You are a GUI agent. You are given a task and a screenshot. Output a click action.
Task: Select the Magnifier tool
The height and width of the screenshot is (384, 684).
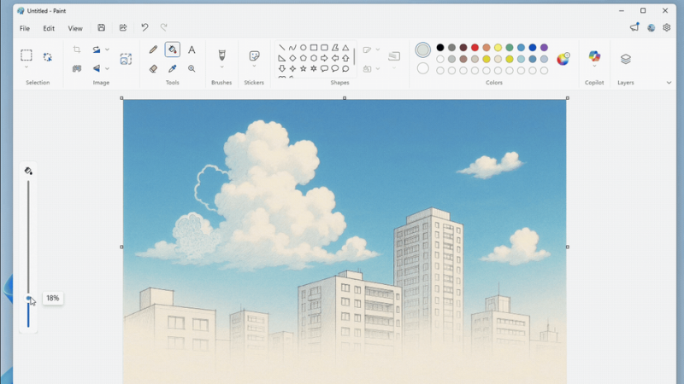click(192, 68)
